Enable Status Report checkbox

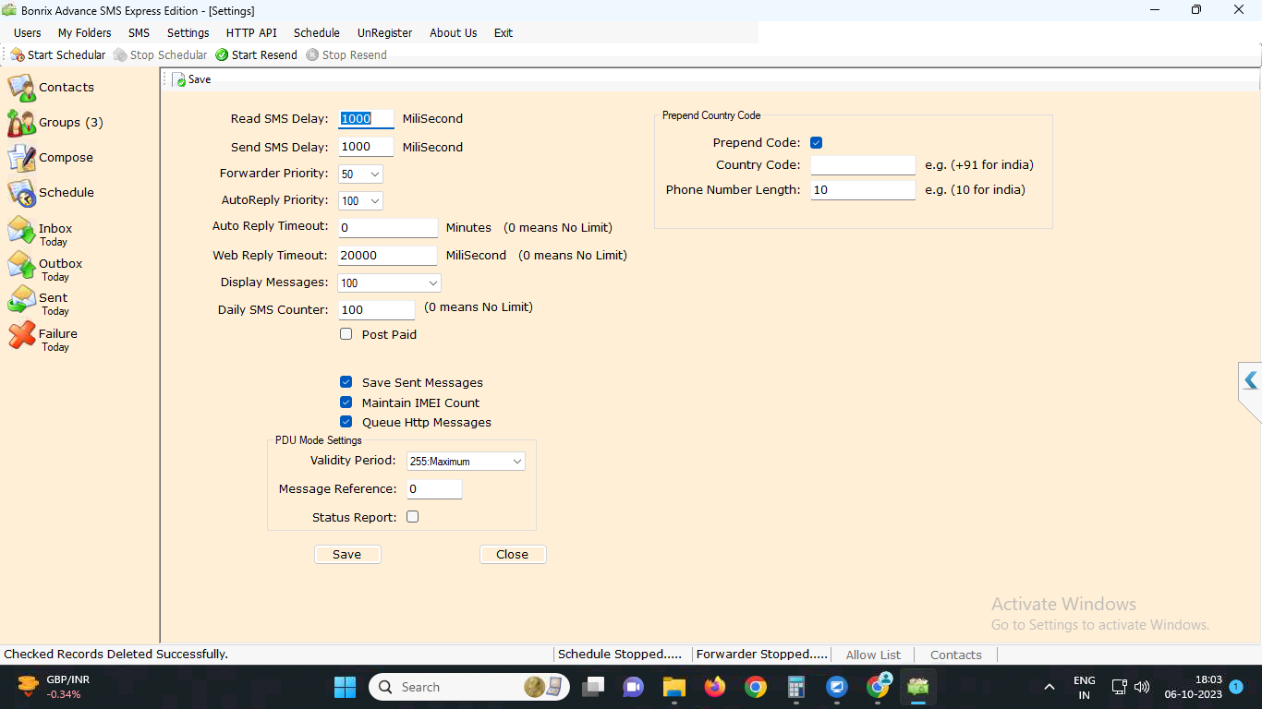pyautogui.click(x=413, y=517)
